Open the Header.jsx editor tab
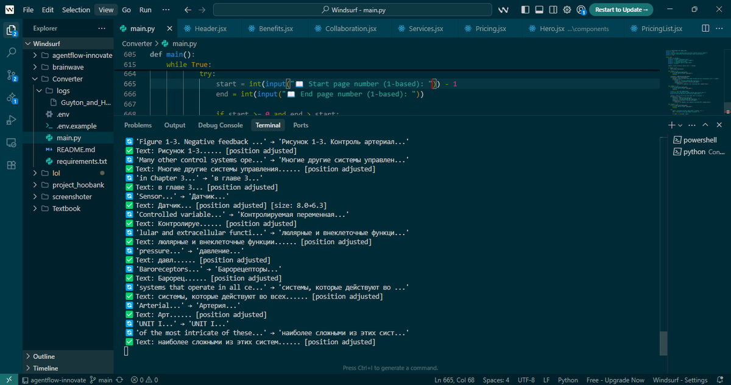 point(209,29)
